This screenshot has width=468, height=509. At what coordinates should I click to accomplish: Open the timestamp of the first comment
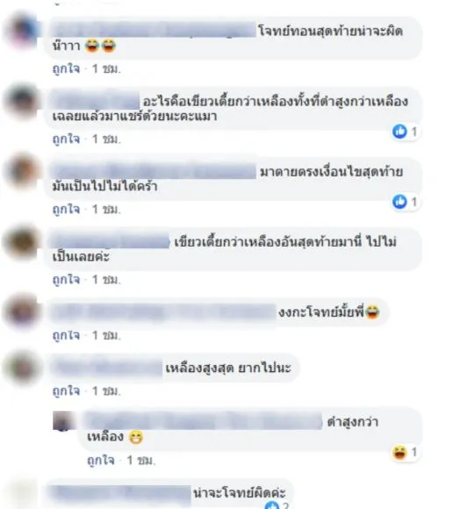106,68
